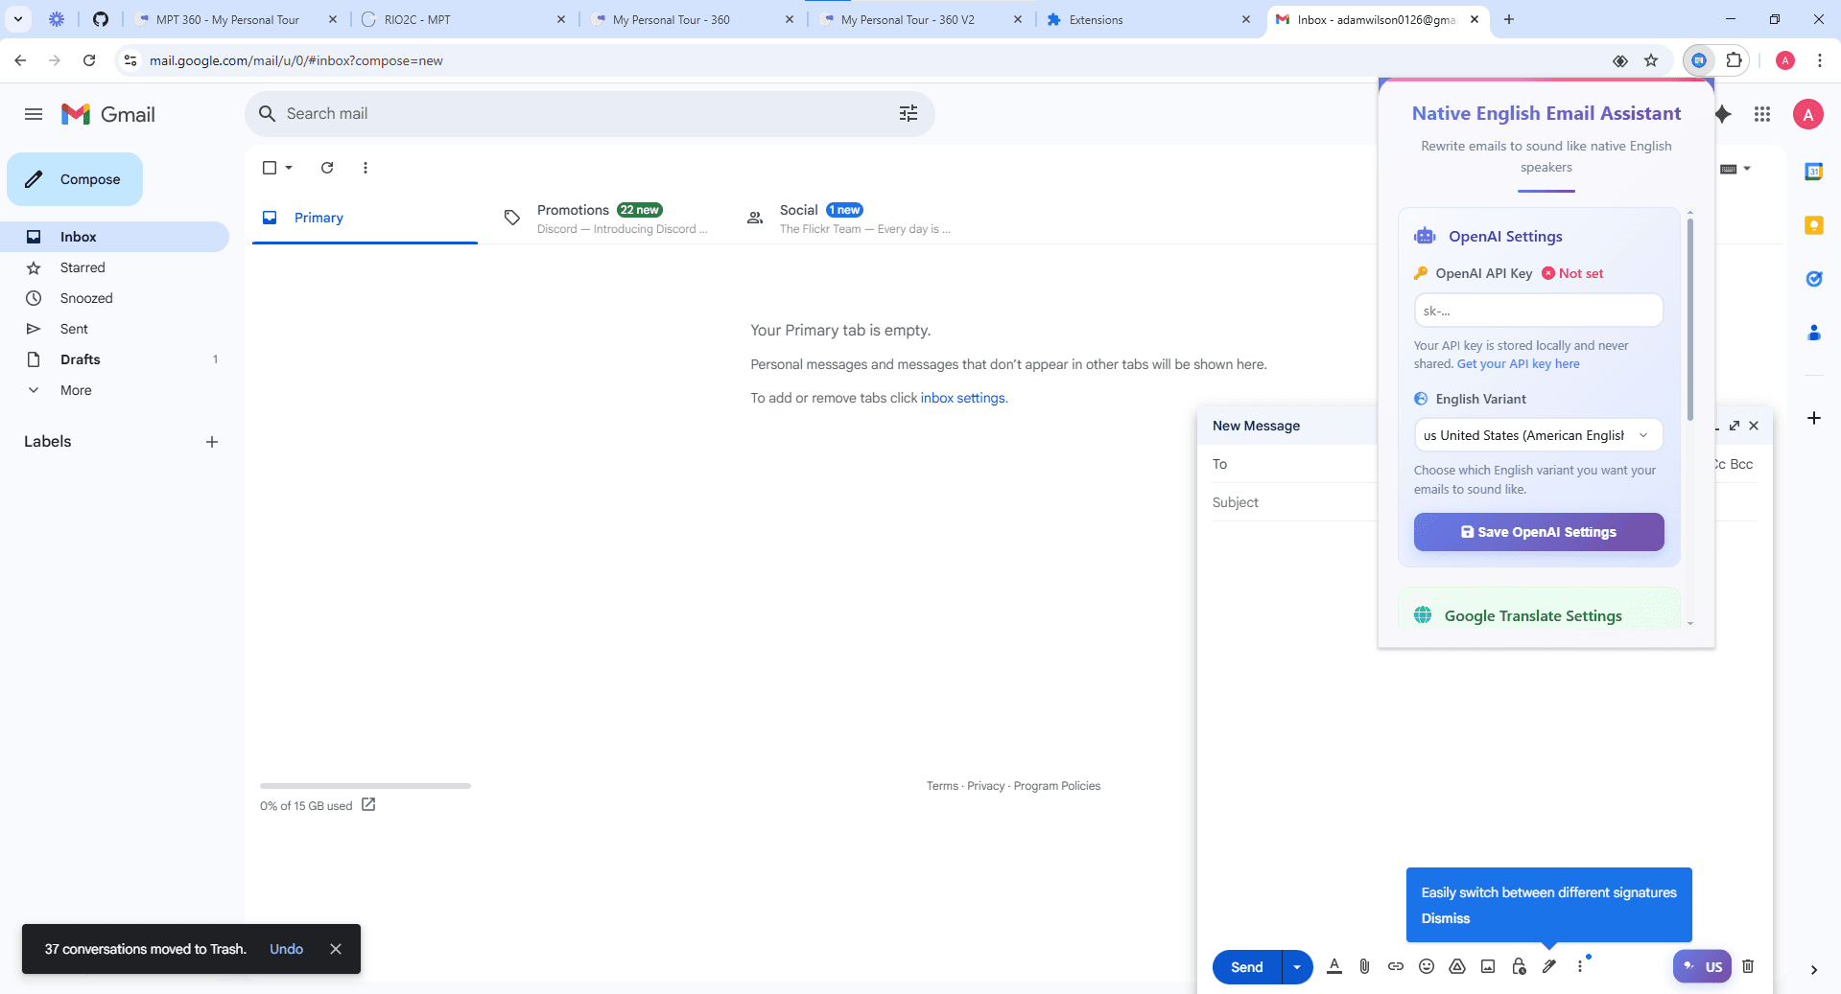Open formatting options in compose toolbar
Image resolution: width=1841 pixels, height=994 pixels.
(1334, 966)
